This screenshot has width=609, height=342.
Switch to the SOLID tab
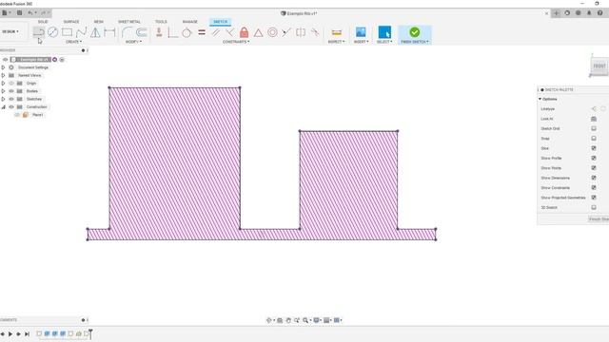(43, 22)
